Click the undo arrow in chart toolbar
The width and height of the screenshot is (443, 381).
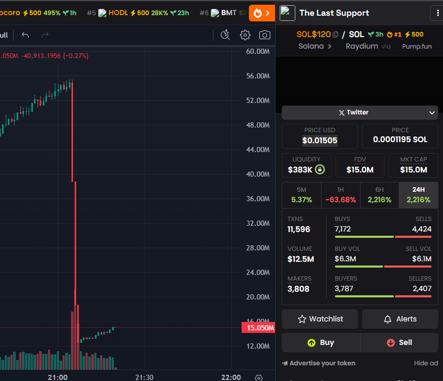coord(26,35)
